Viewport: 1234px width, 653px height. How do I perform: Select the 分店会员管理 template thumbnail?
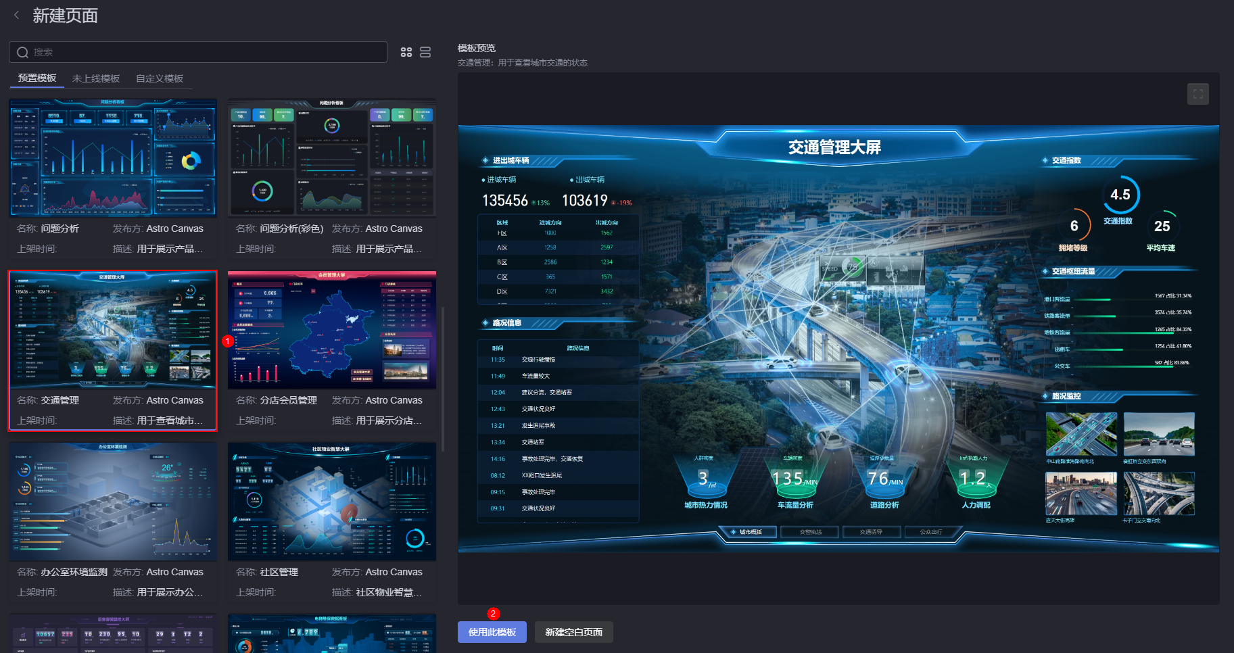click(x=332, y=330)
